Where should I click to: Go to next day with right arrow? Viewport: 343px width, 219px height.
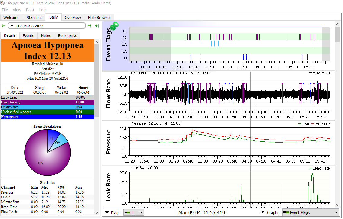point(90,26)
